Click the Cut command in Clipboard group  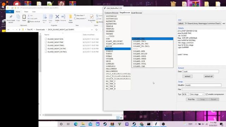click(x=30, y=16)
